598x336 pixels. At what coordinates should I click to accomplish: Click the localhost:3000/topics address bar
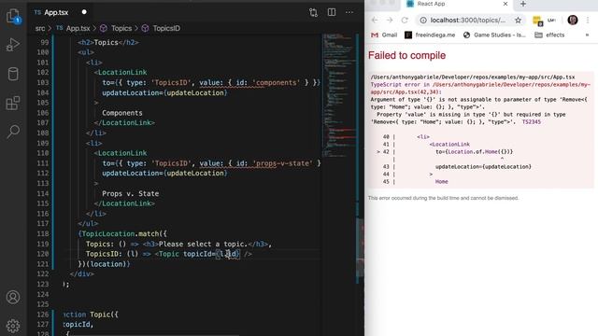click(x=468, y=21)
